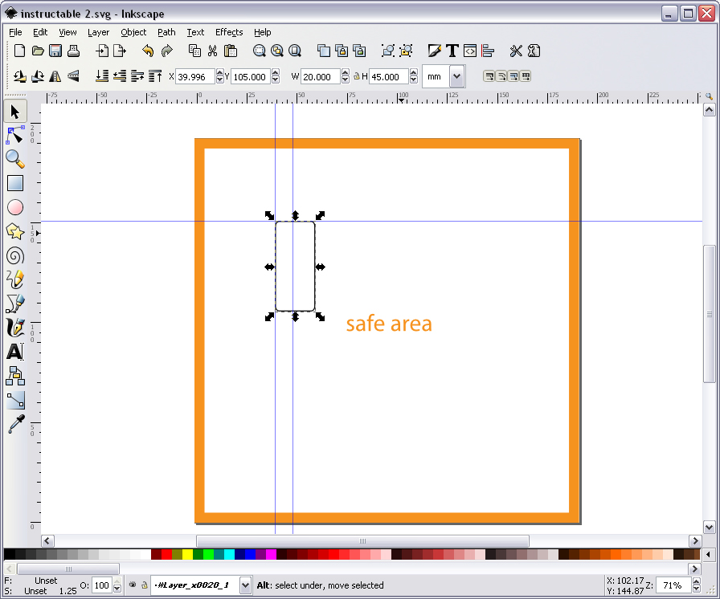Toggle current layer visibility eye

[x=133, y=585]
